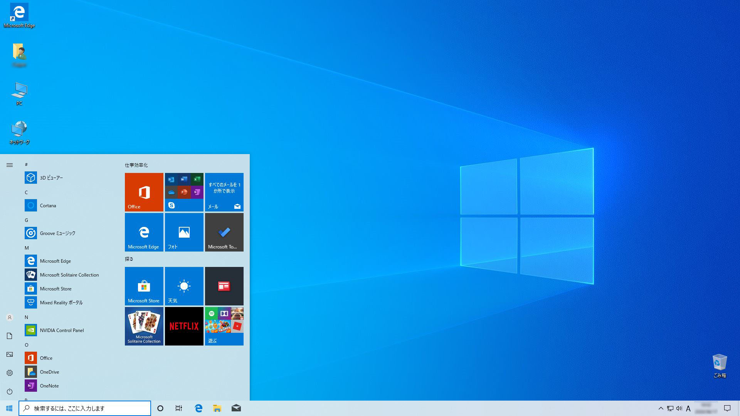Select Microsoft Edge desktop shortcut
This screenshot has height=416, width=740.
click(19, 16)
